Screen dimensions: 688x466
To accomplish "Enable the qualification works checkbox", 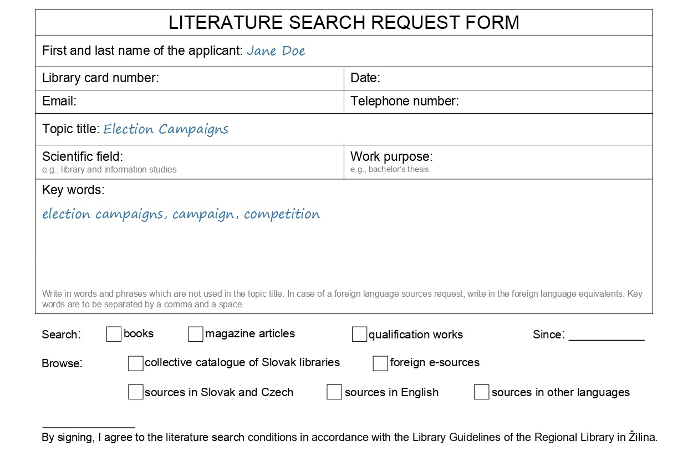I will [359, 334].
